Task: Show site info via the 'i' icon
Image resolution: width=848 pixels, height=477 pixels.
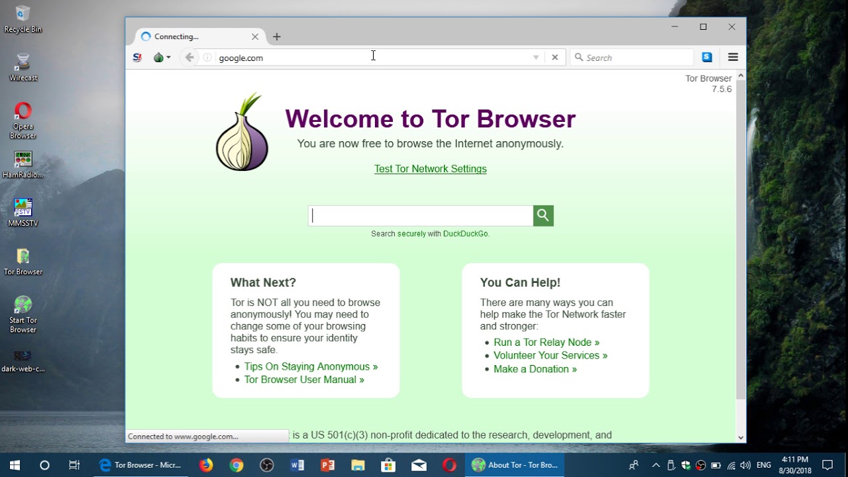Action: [x=207, y=58]
